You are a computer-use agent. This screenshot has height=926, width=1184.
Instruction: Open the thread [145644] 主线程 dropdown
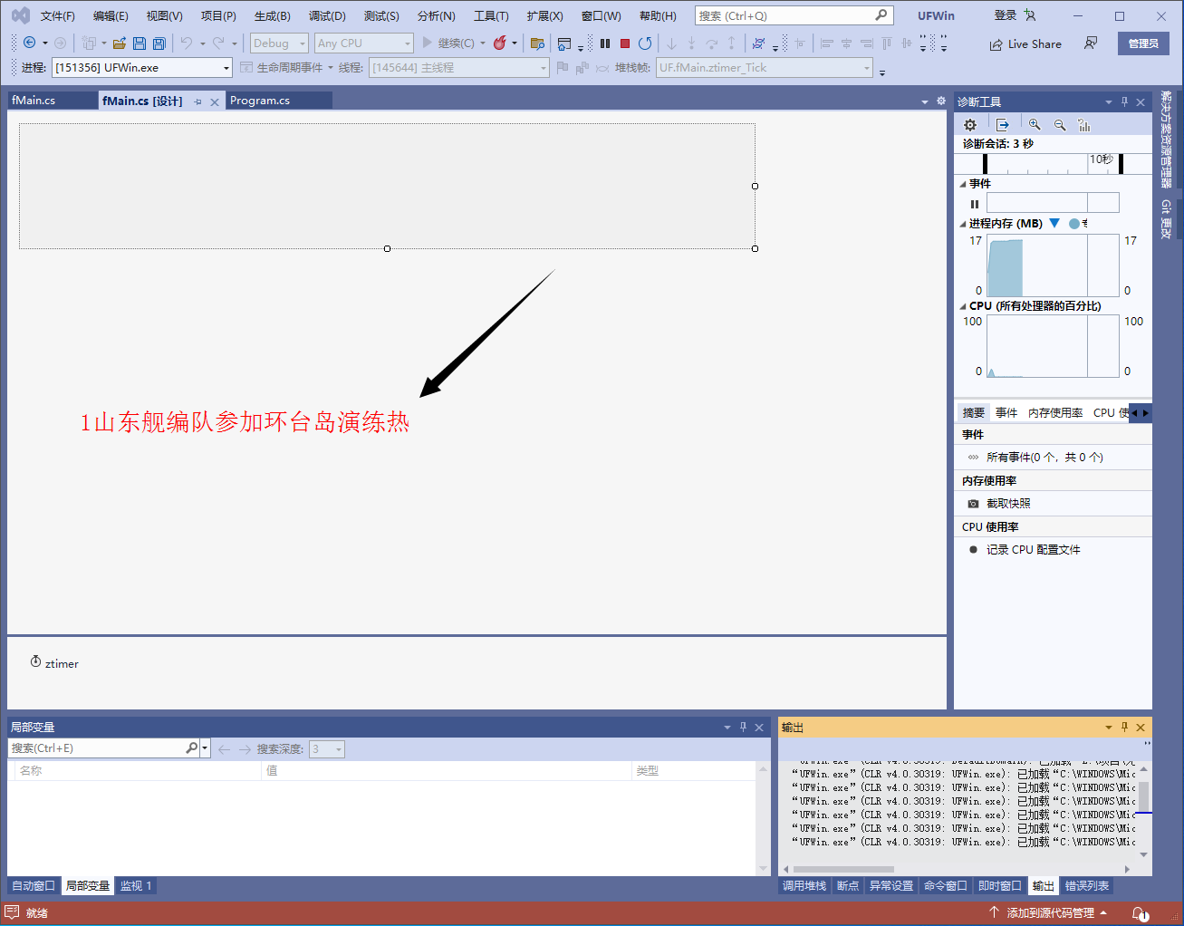point(459,67)
